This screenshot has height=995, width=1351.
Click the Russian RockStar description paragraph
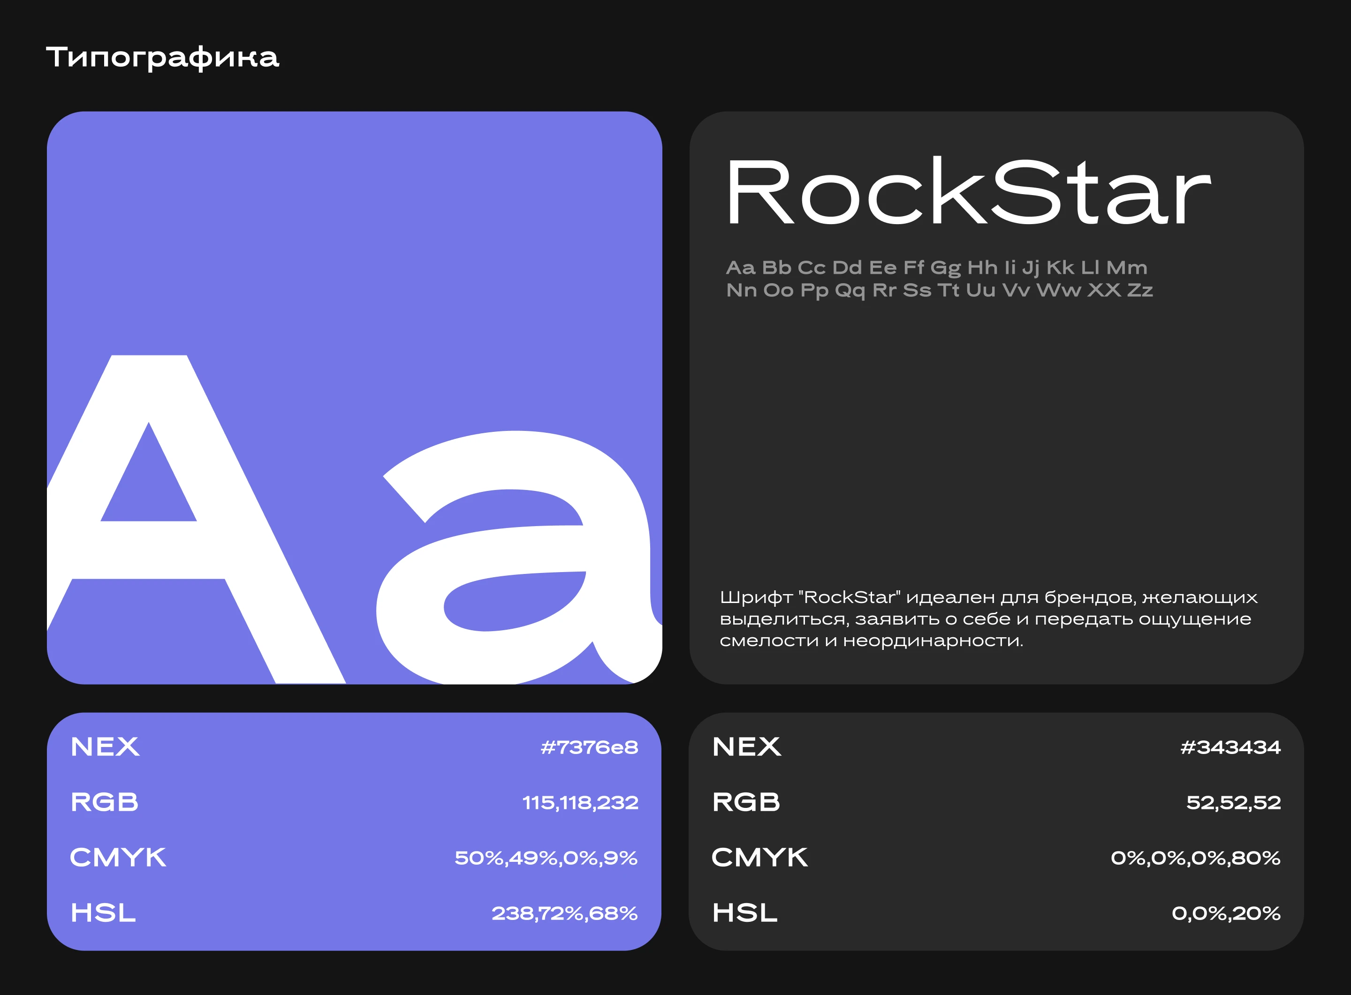(x=988, y=618)
